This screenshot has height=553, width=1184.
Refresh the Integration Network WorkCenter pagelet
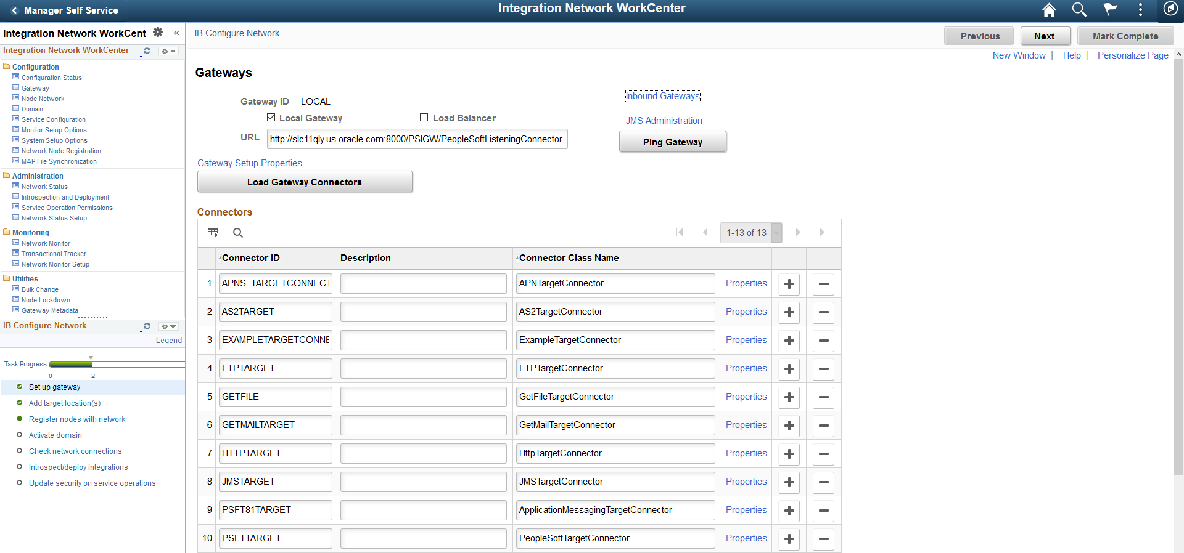147,51
